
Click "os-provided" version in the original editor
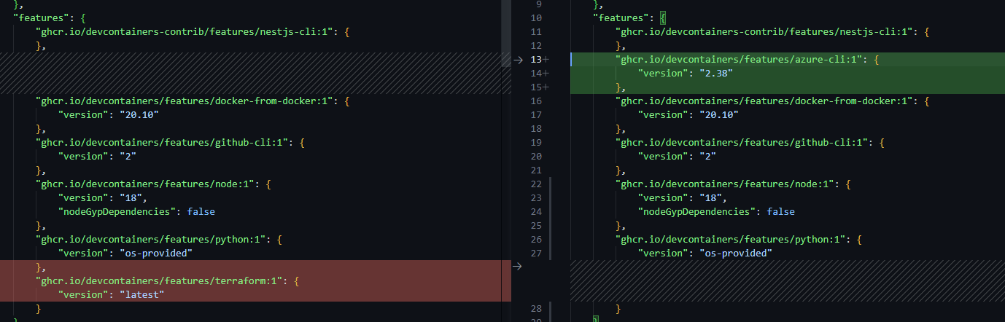point(125,253)
